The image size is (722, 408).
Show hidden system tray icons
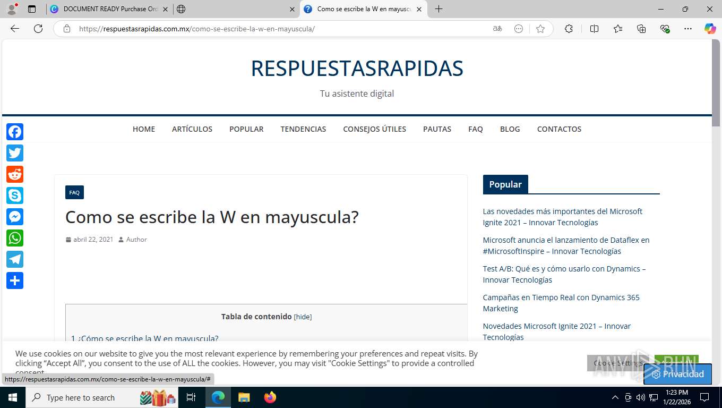click(x=615, y=397)
